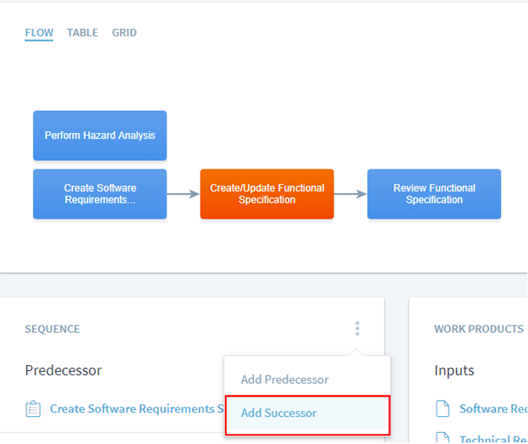Screen dimensions: 528x444
Task: Switch to the GRID view tab
Action: click(x=124, y=33)
